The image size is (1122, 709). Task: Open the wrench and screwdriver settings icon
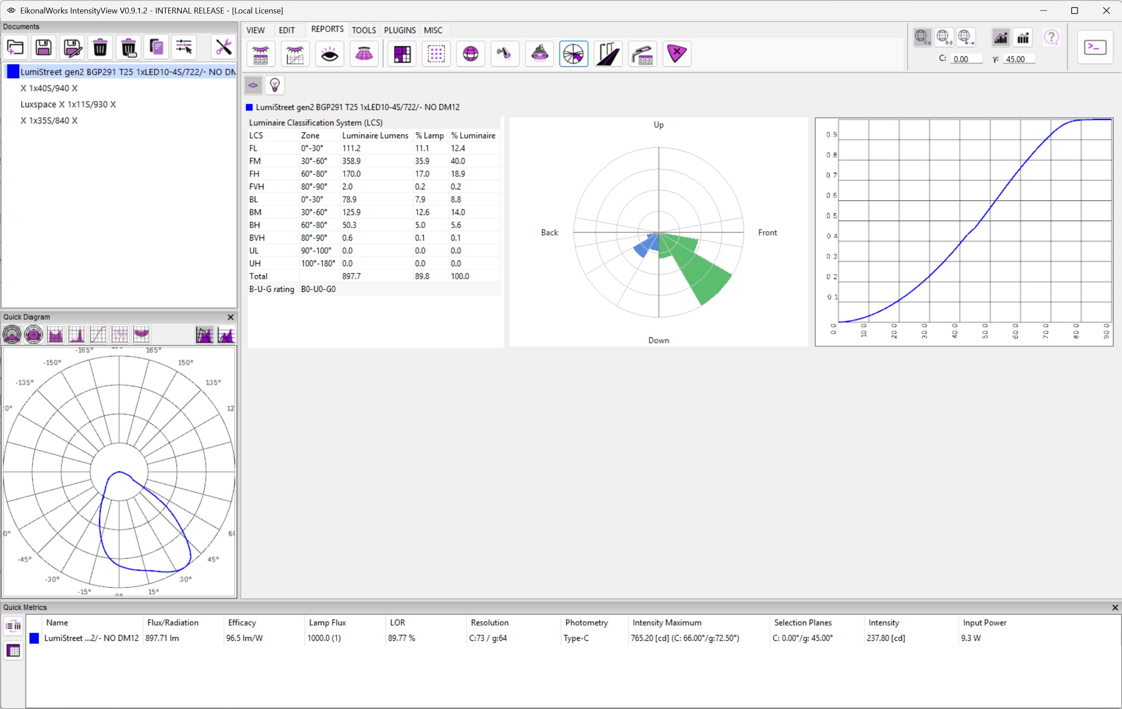click(x=224, y=48)
